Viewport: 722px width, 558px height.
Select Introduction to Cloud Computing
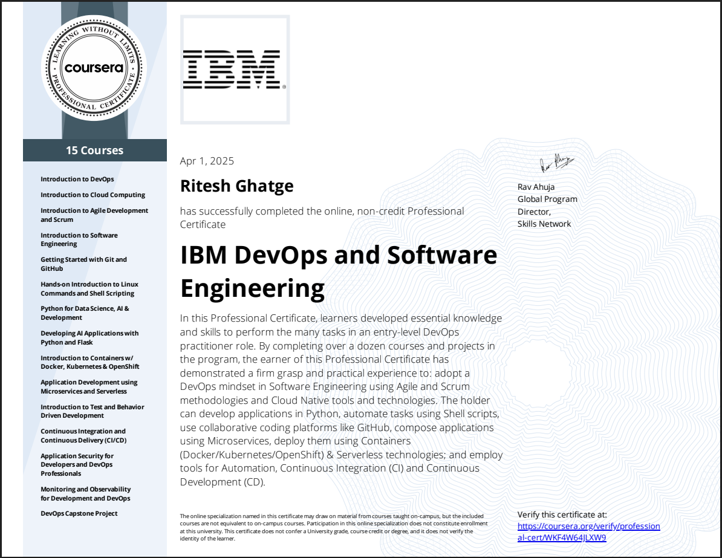pyautogui.click(x=93, y=194)
